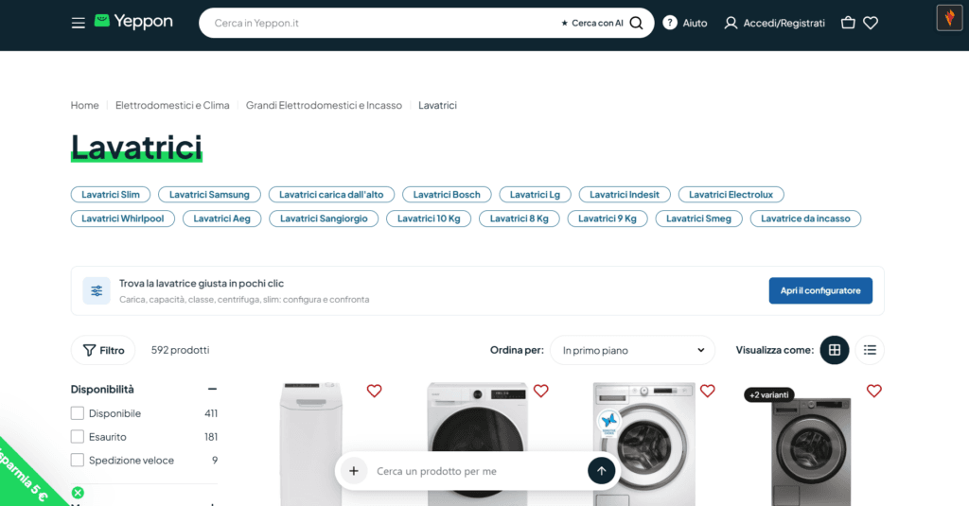
Task: Select the Lavatrici Indesit chip
Action: click(625, 195)
